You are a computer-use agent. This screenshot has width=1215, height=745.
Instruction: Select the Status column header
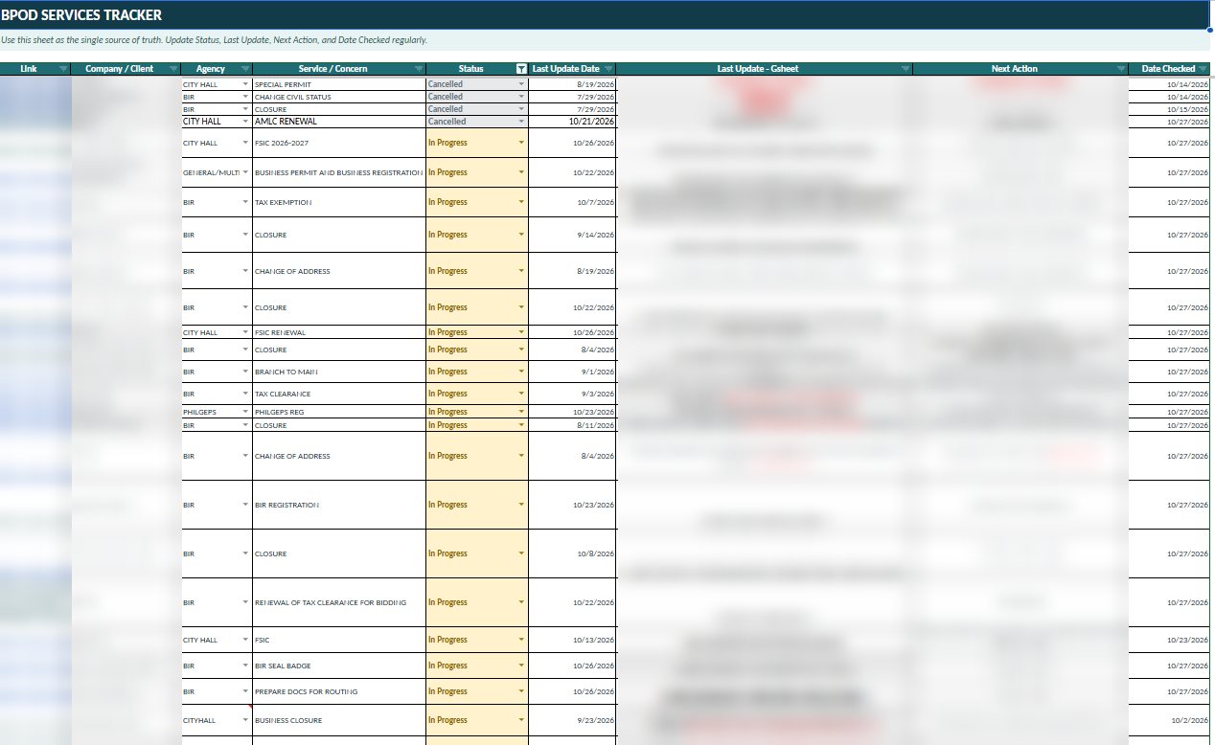[477, 69]
